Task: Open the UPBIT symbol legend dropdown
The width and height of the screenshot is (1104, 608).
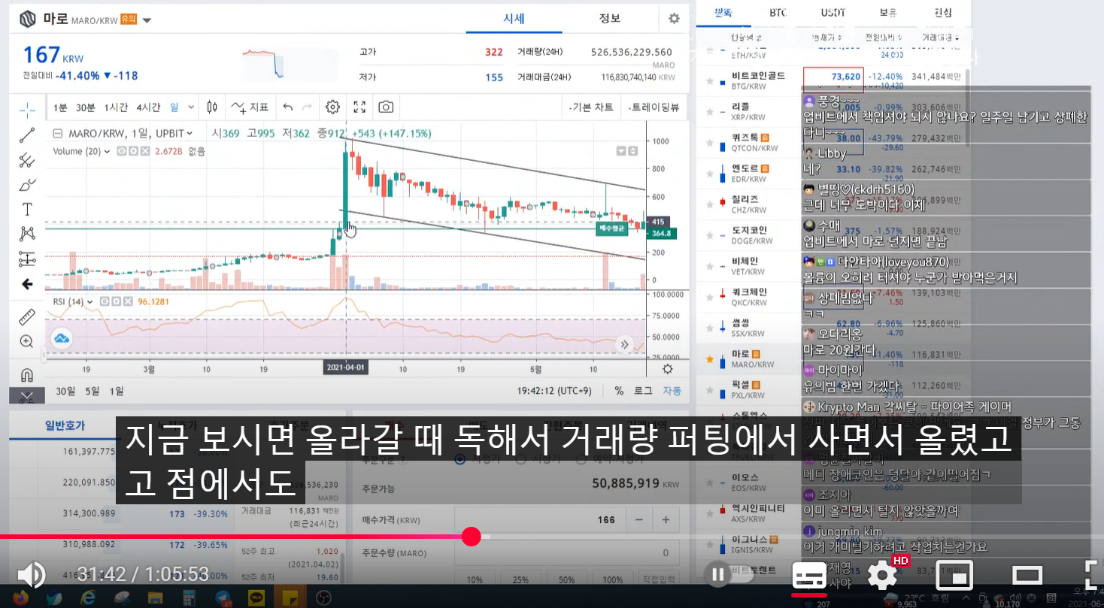Action: pyautogui.click(x=190, y=134)
